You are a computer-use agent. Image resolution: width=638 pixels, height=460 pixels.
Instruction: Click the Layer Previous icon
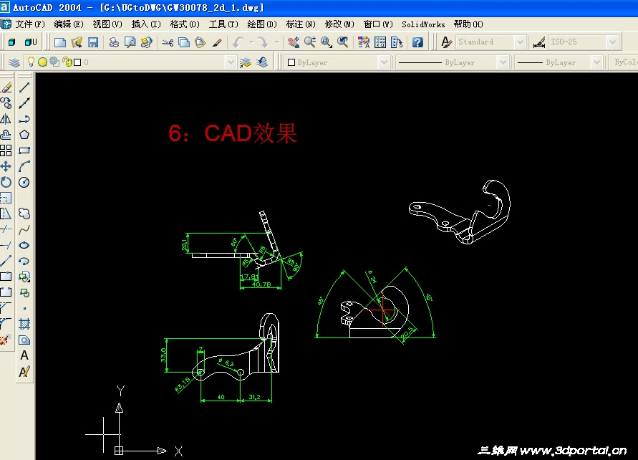coord(263,62)
